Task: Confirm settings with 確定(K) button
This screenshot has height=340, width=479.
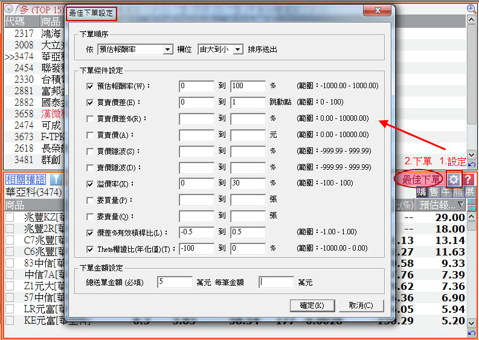Action: pyautogui.click(x=312, y=305)
